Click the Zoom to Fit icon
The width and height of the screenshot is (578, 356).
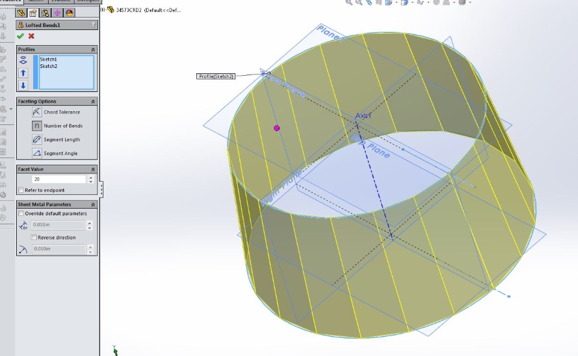click(349, 2)
